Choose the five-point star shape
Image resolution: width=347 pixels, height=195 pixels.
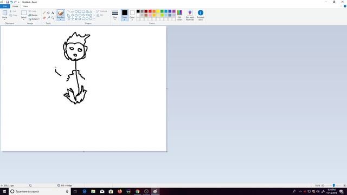(x=76, y=19)
